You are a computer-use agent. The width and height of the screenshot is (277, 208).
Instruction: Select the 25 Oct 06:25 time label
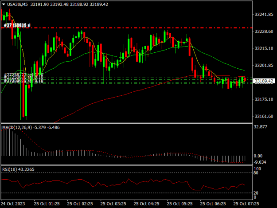click(213, 204)
